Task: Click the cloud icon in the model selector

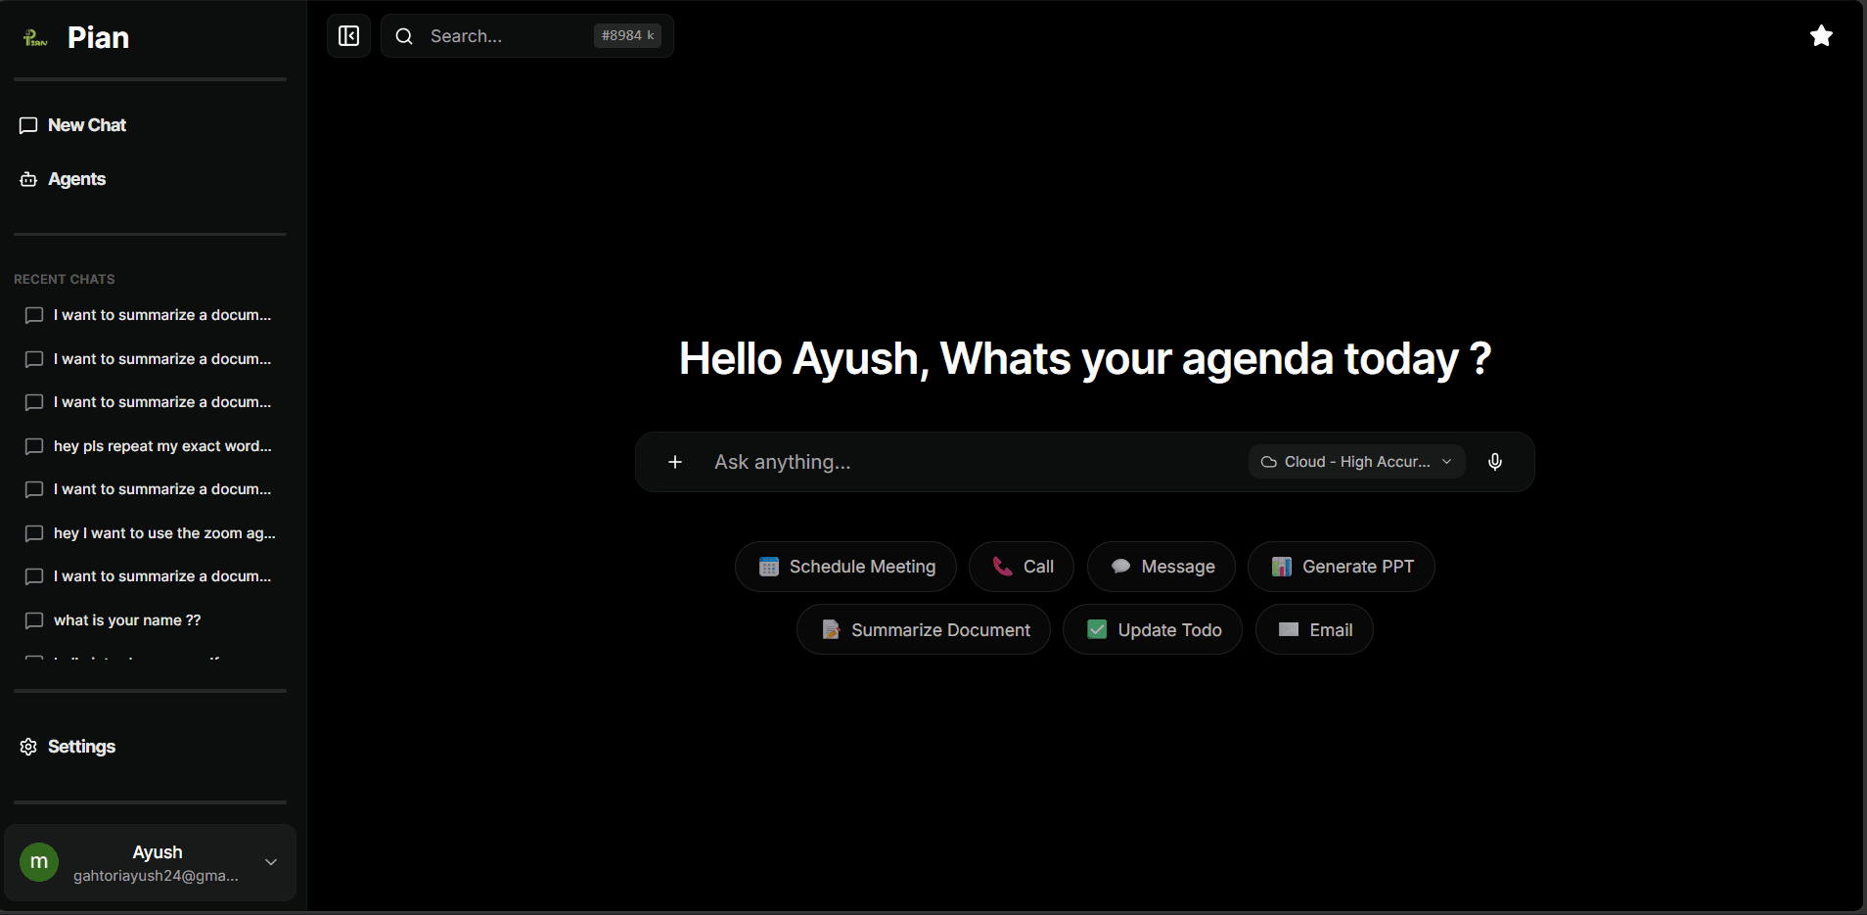Action: (1269, 462)
